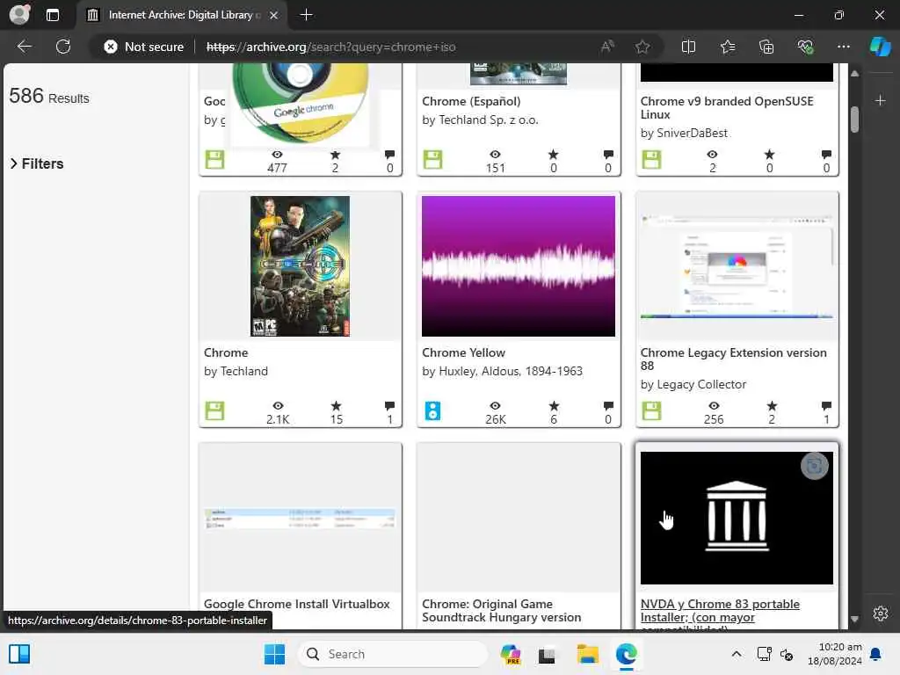Click the NVDA Chrome 83 archive logo thumbnail
Image resolution: width=900 pixels, height=675 pixels.
(737, 518)
